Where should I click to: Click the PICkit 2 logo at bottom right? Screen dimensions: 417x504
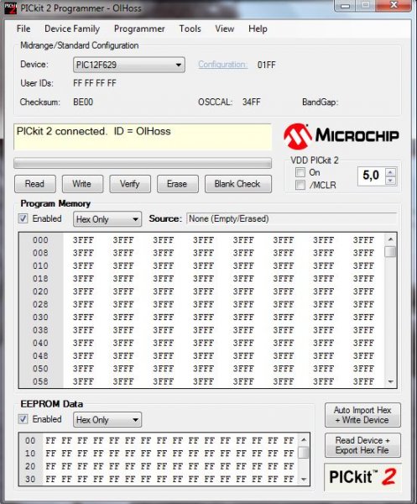(x=362, y=476)
